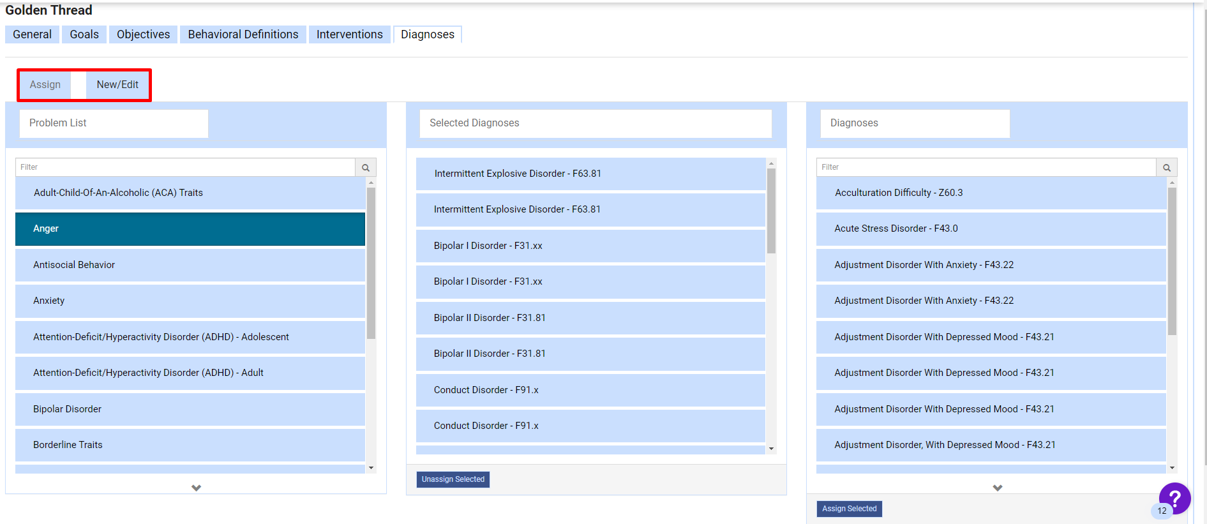
Task: Expand Diagnoses list with bottom chevron
Action: pos(997,488)
